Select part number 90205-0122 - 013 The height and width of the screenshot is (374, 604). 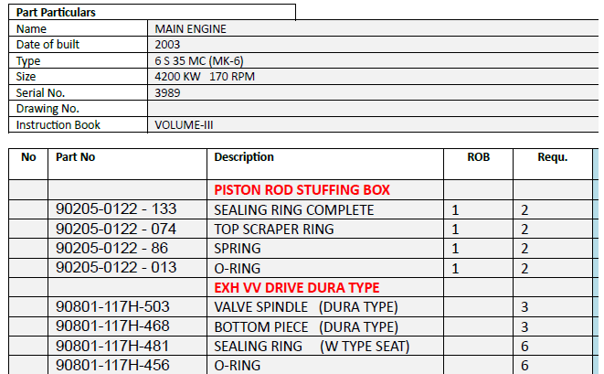point(116,268)
